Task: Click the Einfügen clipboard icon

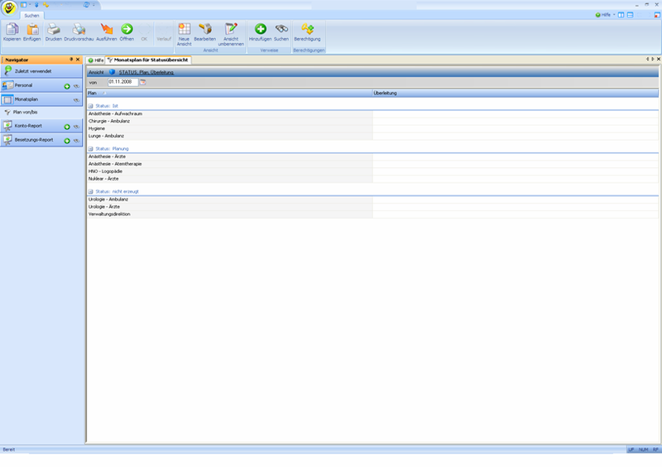Action: [x=32, y=29]
